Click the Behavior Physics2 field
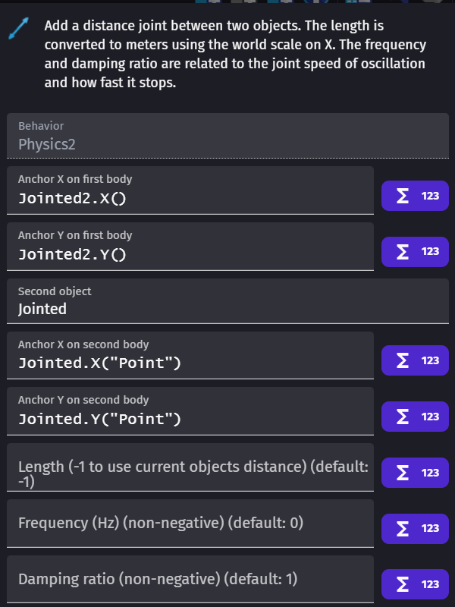The width and height of the screenshot is (455, 607). click(227, 136)
